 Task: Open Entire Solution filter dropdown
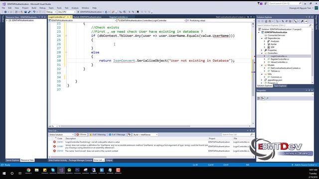tap(61, 135)
